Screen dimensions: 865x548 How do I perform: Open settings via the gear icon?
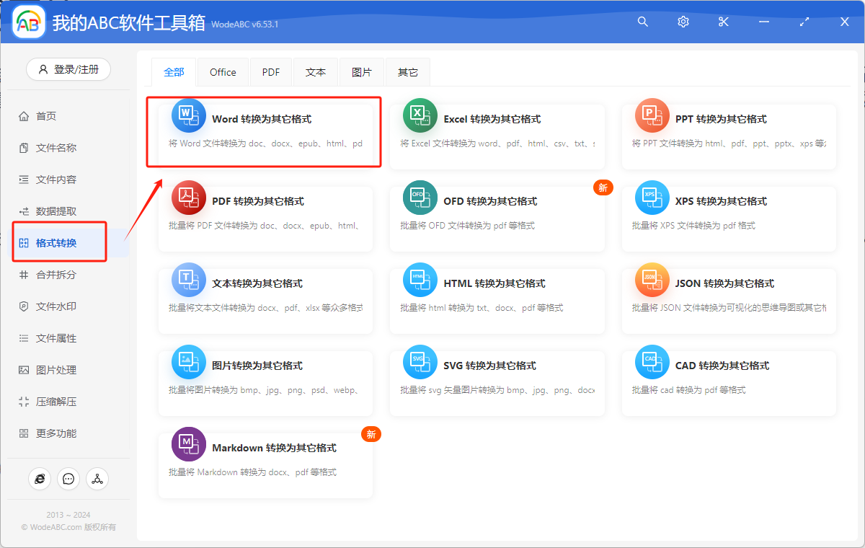tap(683, 22)
